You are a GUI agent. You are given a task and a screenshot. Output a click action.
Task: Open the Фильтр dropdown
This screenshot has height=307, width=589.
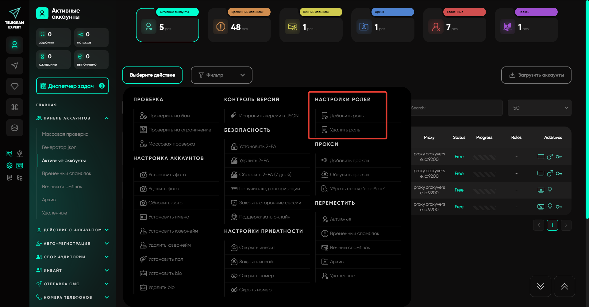(x=221, y=75)
